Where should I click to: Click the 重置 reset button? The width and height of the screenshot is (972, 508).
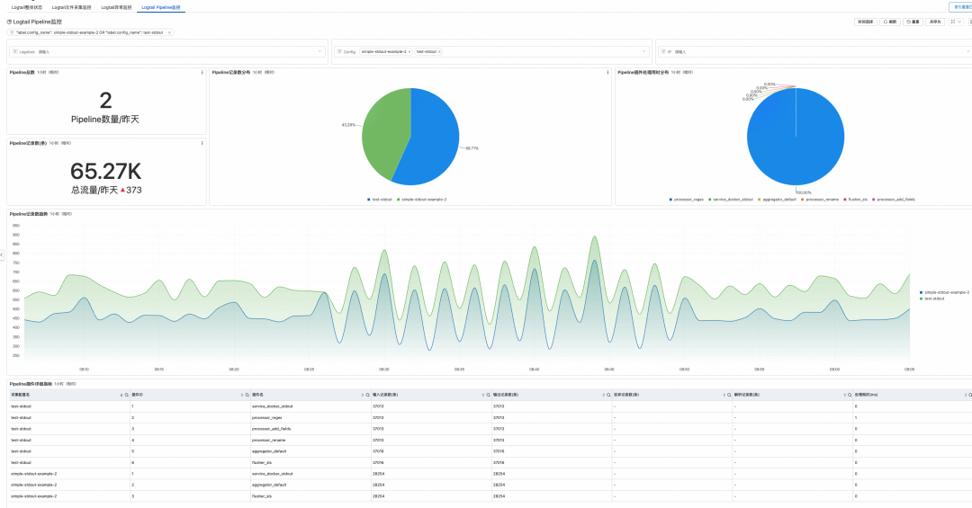click(913, 22)
